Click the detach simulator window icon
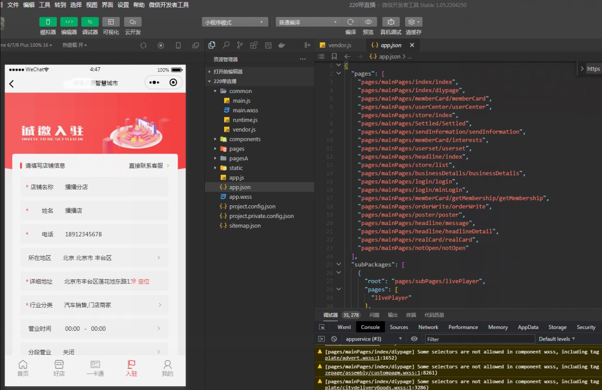Image resolution: width=602 pixels, height=390 pixels. (195, 46)
